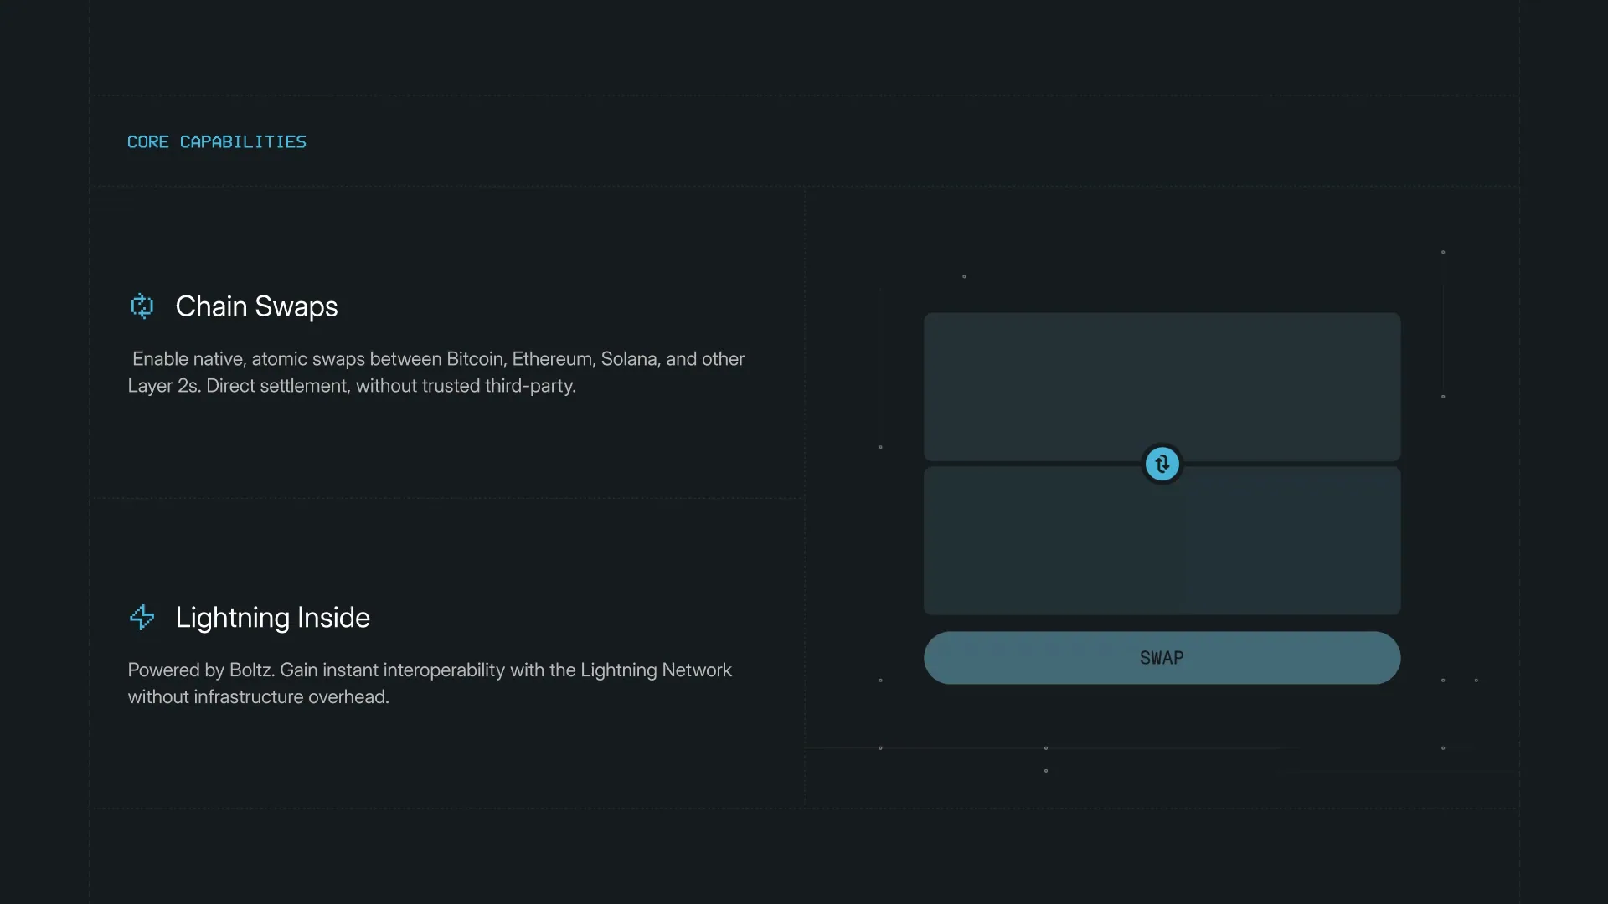1608x904 pixels.
Task: Click the word Ethereum in the description
Action: pos(554,359)
